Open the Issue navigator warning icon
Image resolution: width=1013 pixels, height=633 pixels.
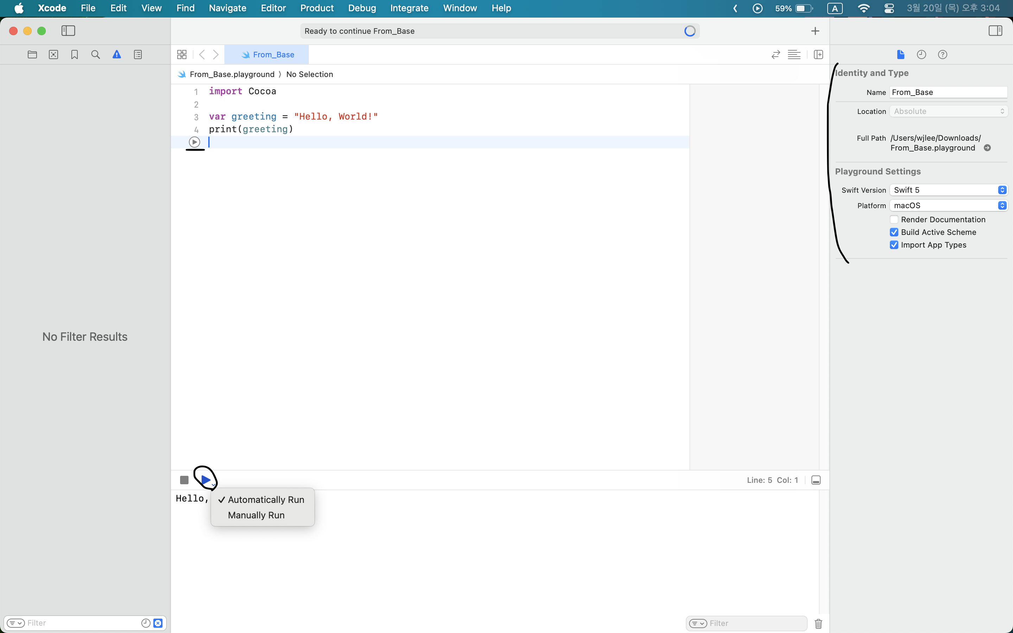[117, 55]
